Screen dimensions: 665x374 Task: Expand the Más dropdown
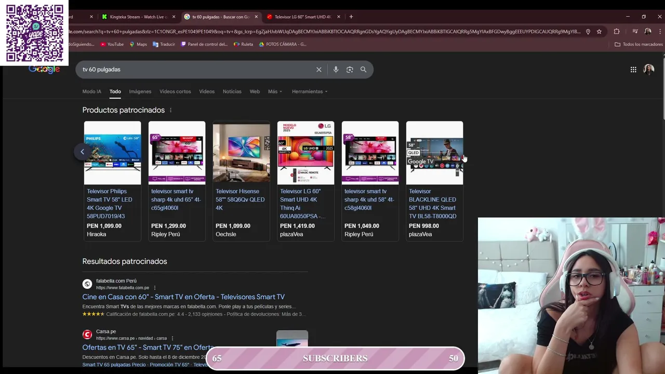click(x=275, y=91)
